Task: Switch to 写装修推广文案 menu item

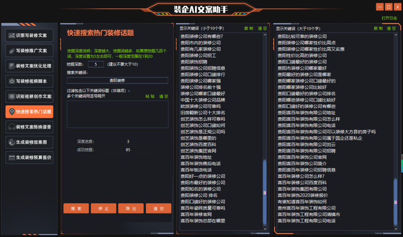Action: tap(29, 51)
